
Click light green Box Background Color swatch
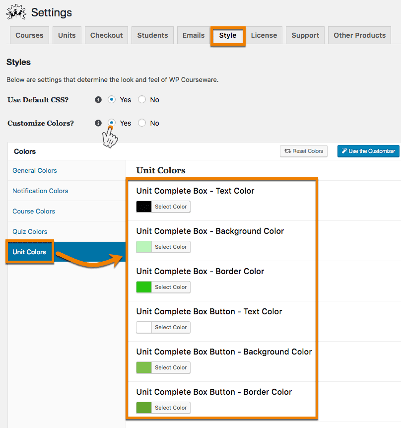coord(144,247)
